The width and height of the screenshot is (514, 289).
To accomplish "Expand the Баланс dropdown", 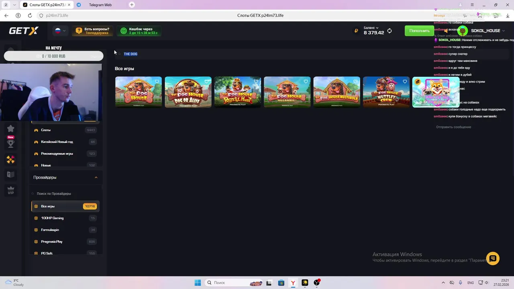I will [371, 28].
